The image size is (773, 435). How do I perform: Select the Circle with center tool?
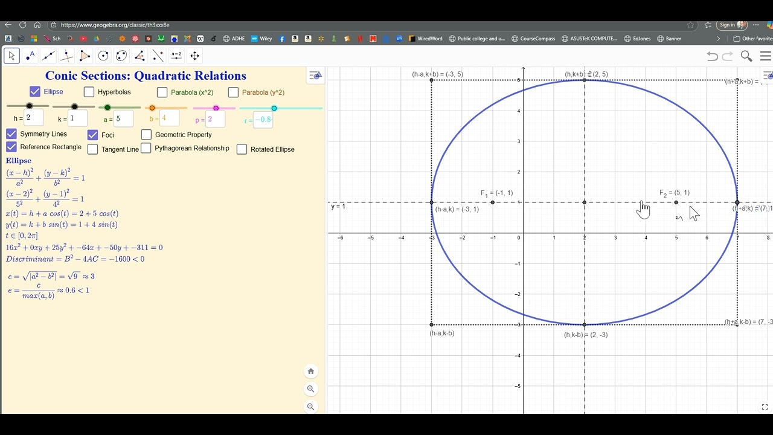[x=103, y=56]
